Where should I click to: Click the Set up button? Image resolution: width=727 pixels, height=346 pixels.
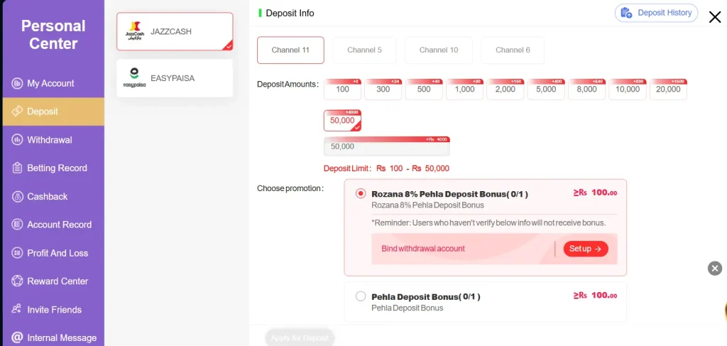(586, 249)
